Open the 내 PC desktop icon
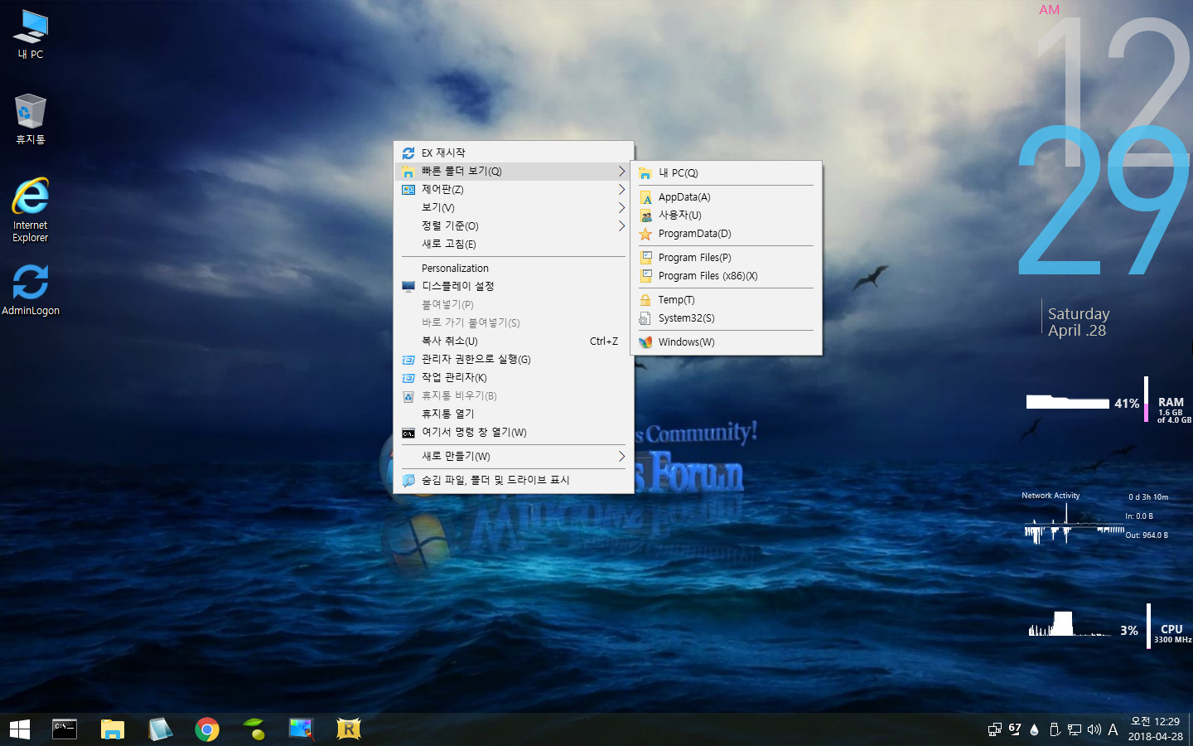 click(x=31, y=35)
